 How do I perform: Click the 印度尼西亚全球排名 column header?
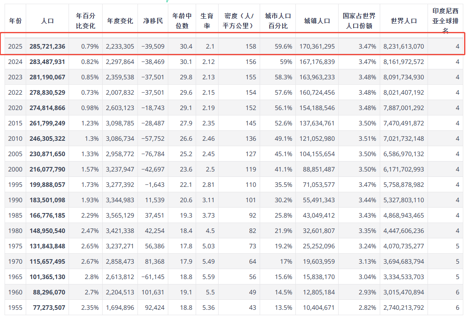tap(445, 20)
